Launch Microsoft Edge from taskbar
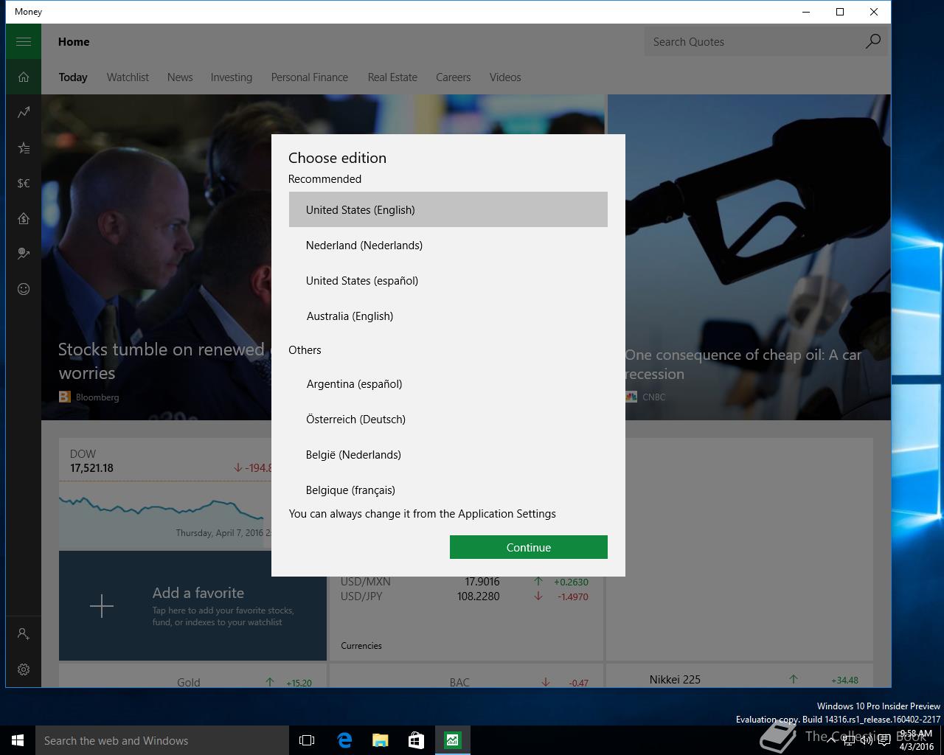The height and width of the screenshot is (755, 944). 344,740
